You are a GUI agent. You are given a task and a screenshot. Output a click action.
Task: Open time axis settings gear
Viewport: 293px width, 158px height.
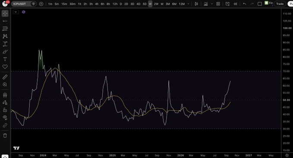287,155
